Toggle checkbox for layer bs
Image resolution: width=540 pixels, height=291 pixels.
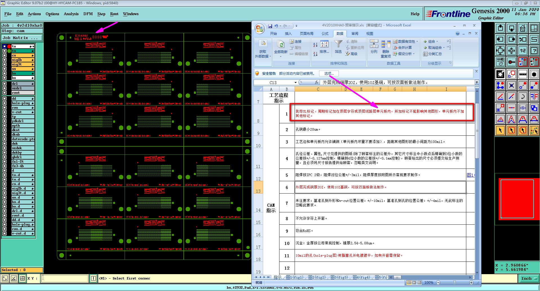pyautogui.click(x=5, y=73)
